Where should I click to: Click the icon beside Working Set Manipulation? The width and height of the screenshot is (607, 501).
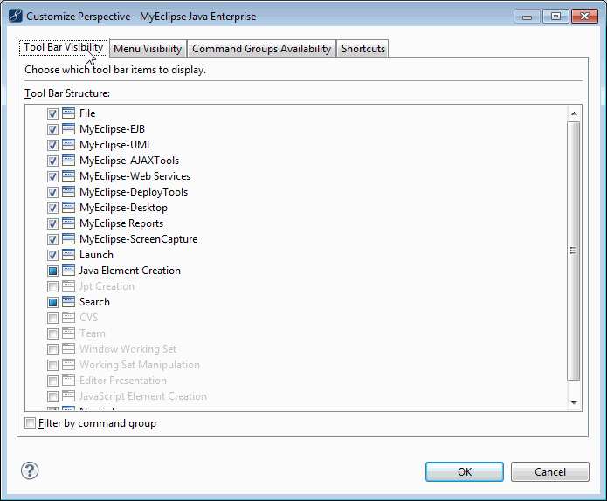(x=68, y=365)
